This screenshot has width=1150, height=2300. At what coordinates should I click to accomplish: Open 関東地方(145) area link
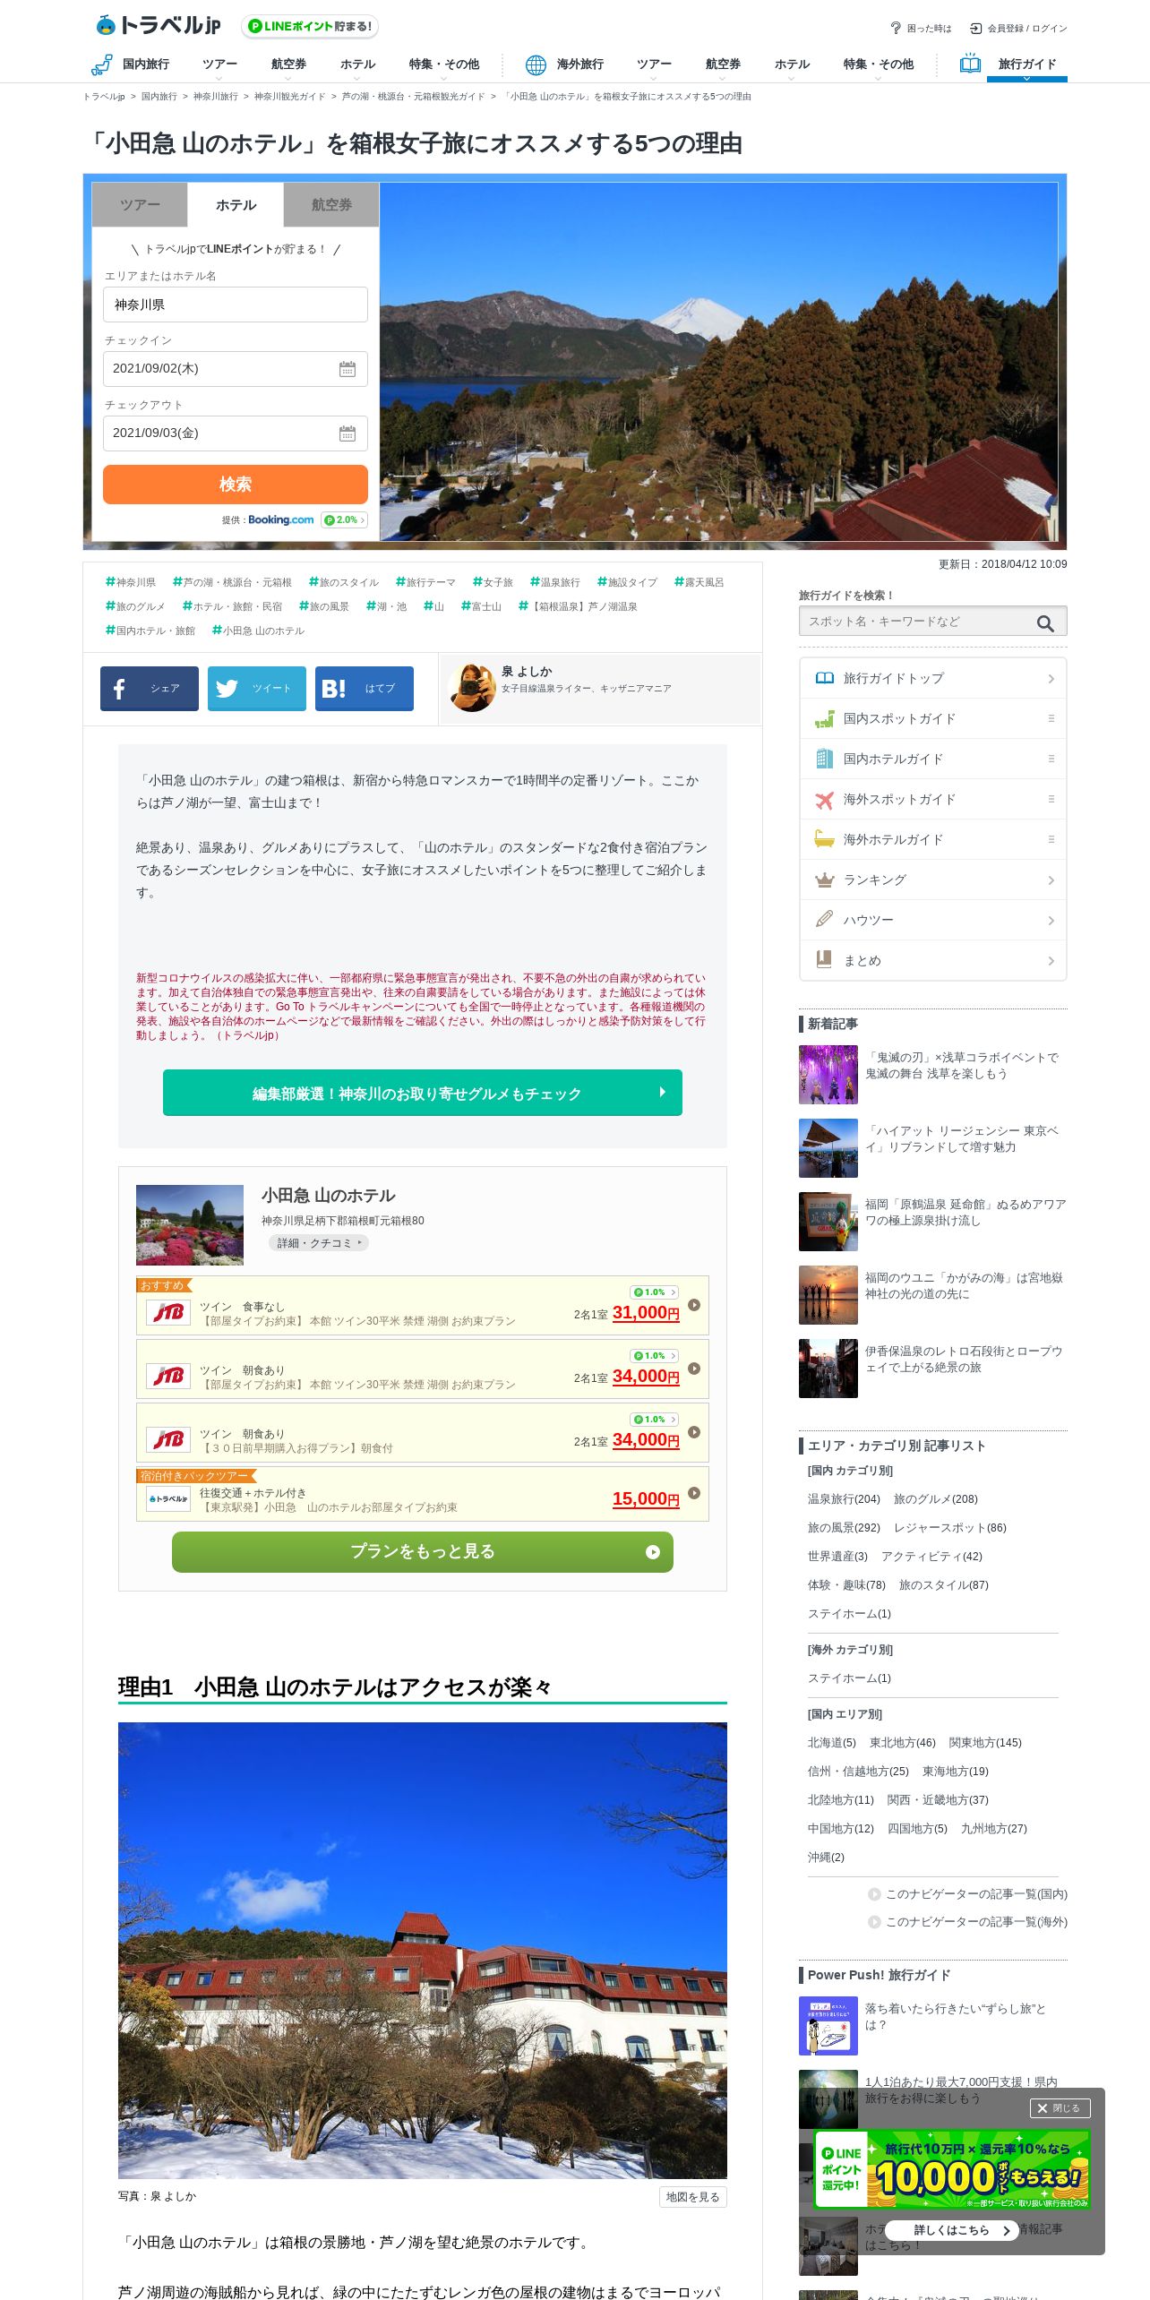tap(985, 1743)
